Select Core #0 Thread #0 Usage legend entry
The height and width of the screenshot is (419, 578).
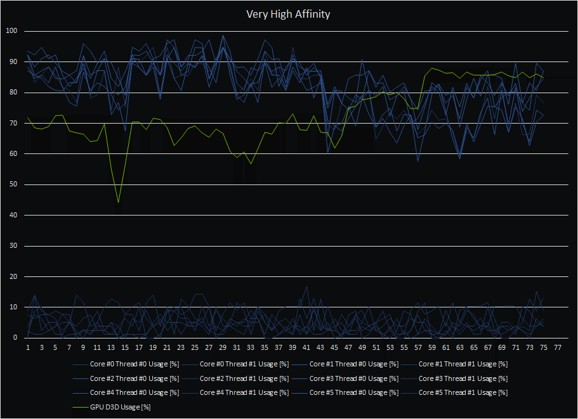coord(126,364)
